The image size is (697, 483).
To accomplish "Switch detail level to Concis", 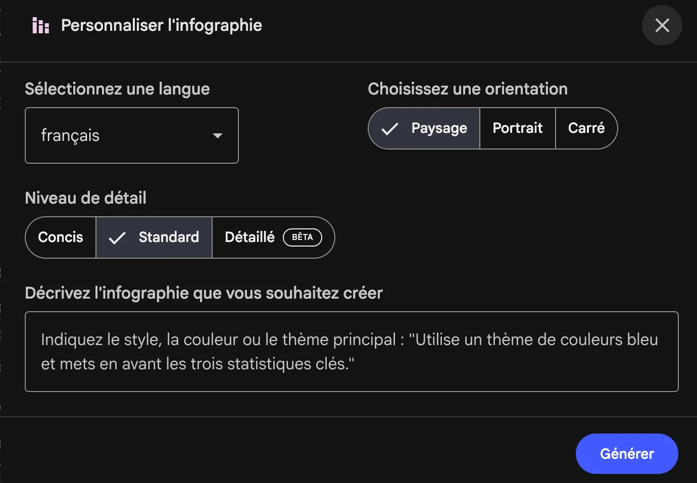I will point(60,237).
